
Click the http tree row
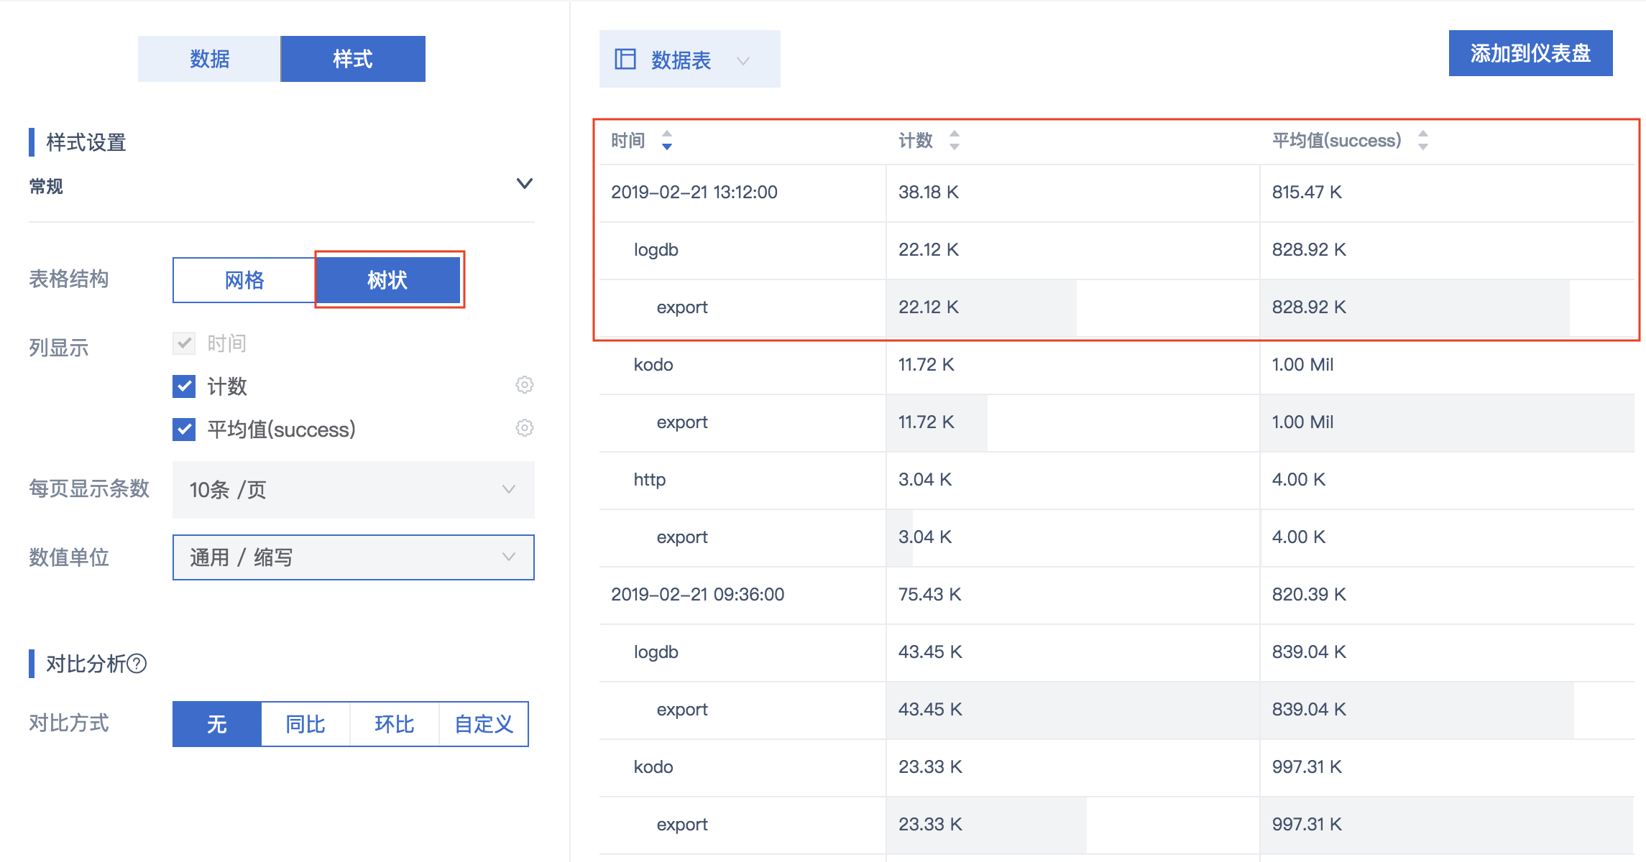coord(1117,480)
